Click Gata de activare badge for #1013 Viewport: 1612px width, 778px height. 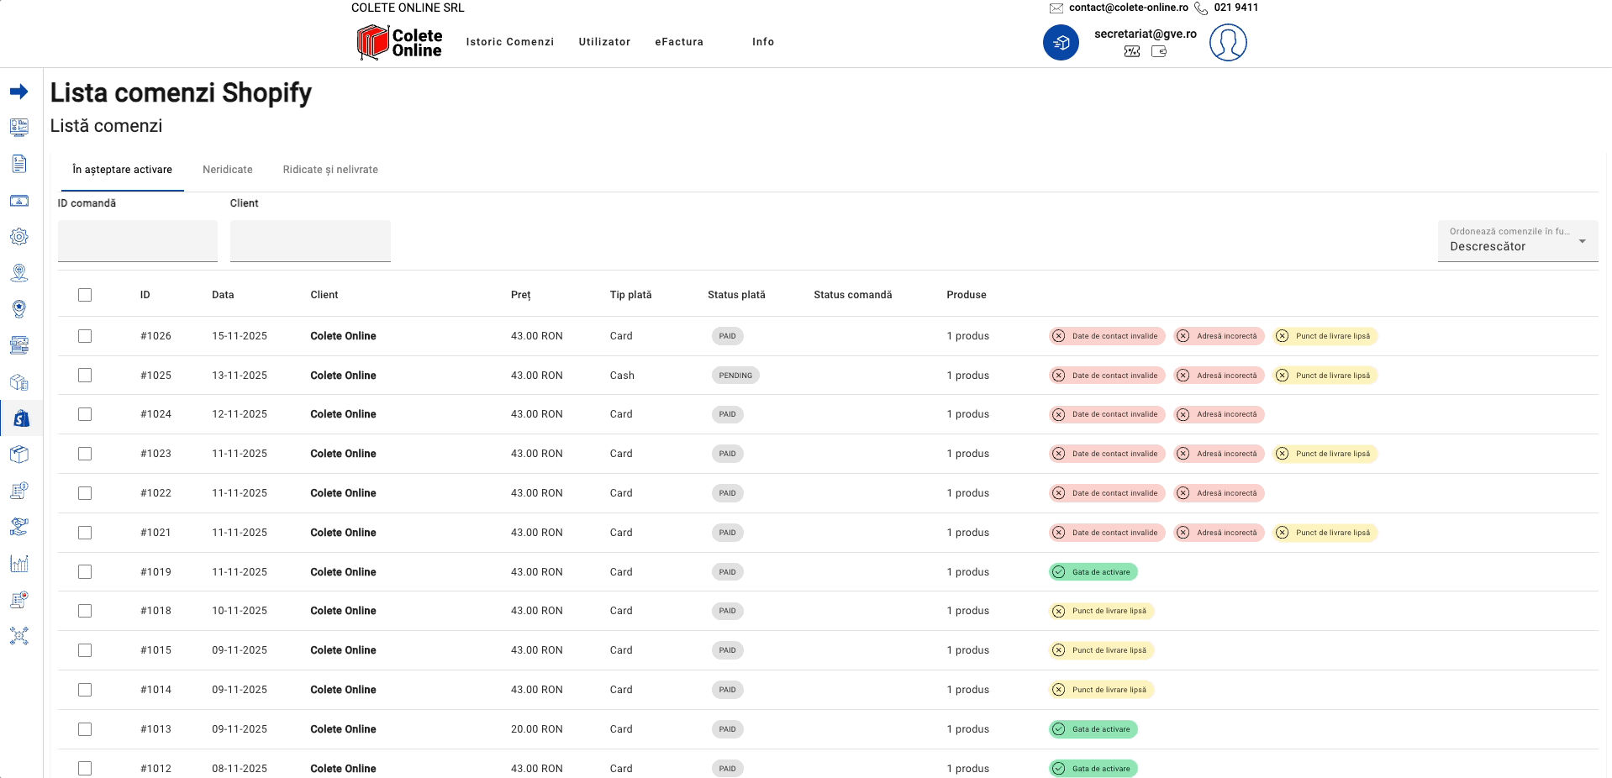(x=1093, y=729)
